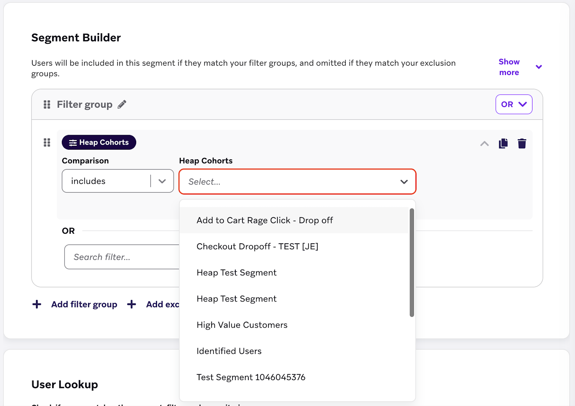Select Add to Cart Rage Click - Drop off

pos(264,220)
